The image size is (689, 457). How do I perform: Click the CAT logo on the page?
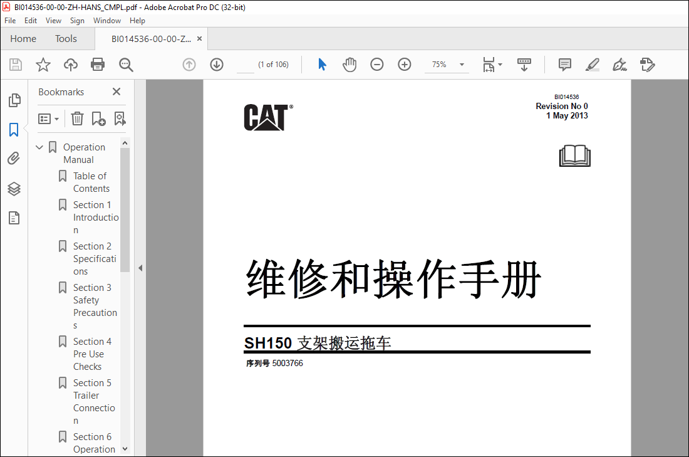tap(268, 117)
